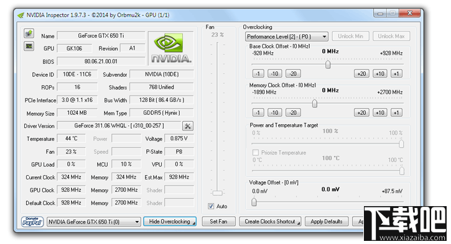The height and width of the screenshot is (244, 451).
Task: Click the upload screenshot icon beside Name
Action: pyautogui.click(x=29, y=34)
